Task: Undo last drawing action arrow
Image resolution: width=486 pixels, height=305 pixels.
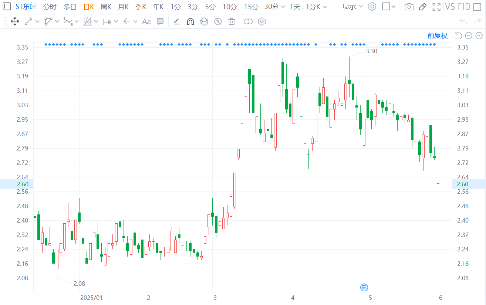Action: 463,21
